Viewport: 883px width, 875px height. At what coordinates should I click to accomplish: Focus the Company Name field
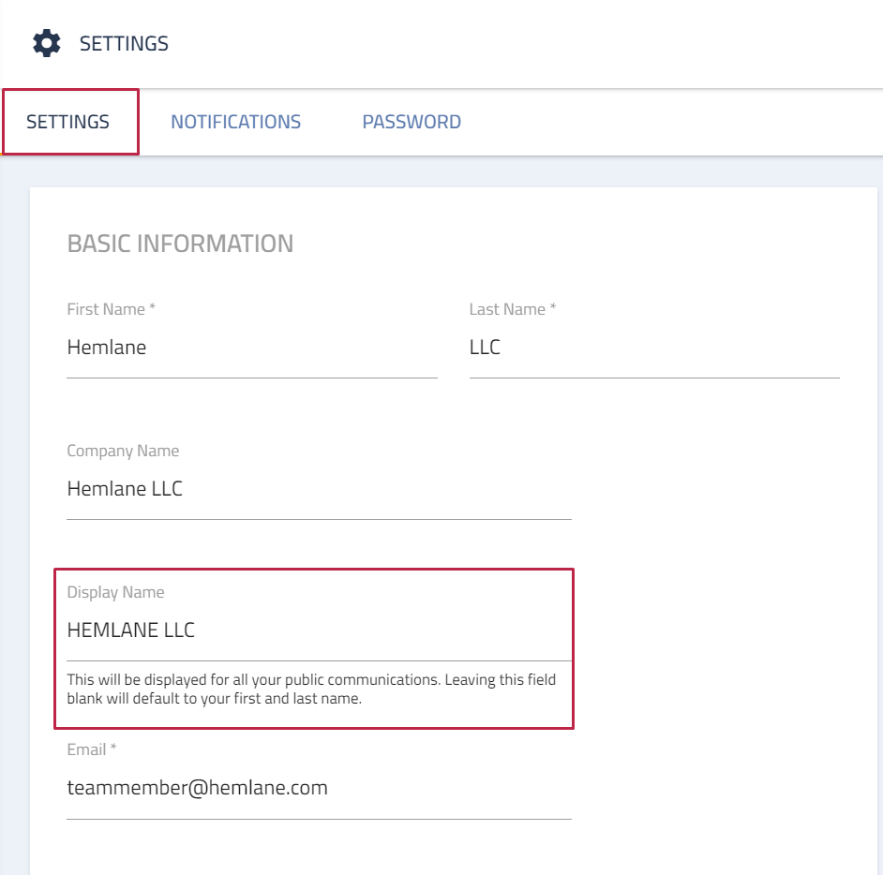[x=320, y=489]
